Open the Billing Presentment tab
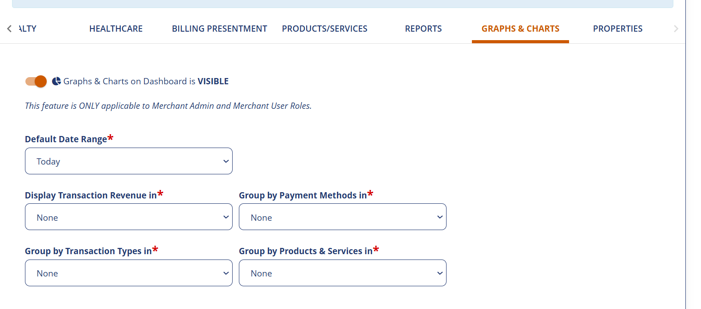 [219, 29]
